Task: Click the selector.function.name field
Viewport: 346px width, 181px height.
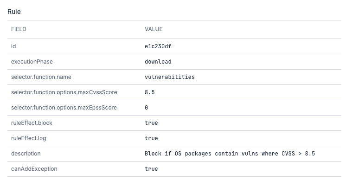Action: tap(41, 77)
